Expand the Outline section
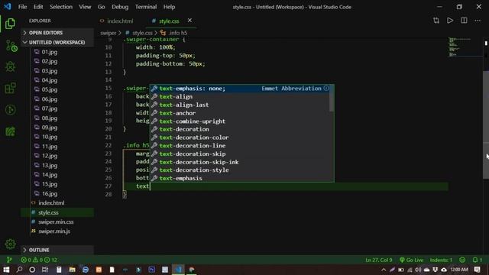The width and height of the screenshot is (489, 275). [x=57, y=250]
